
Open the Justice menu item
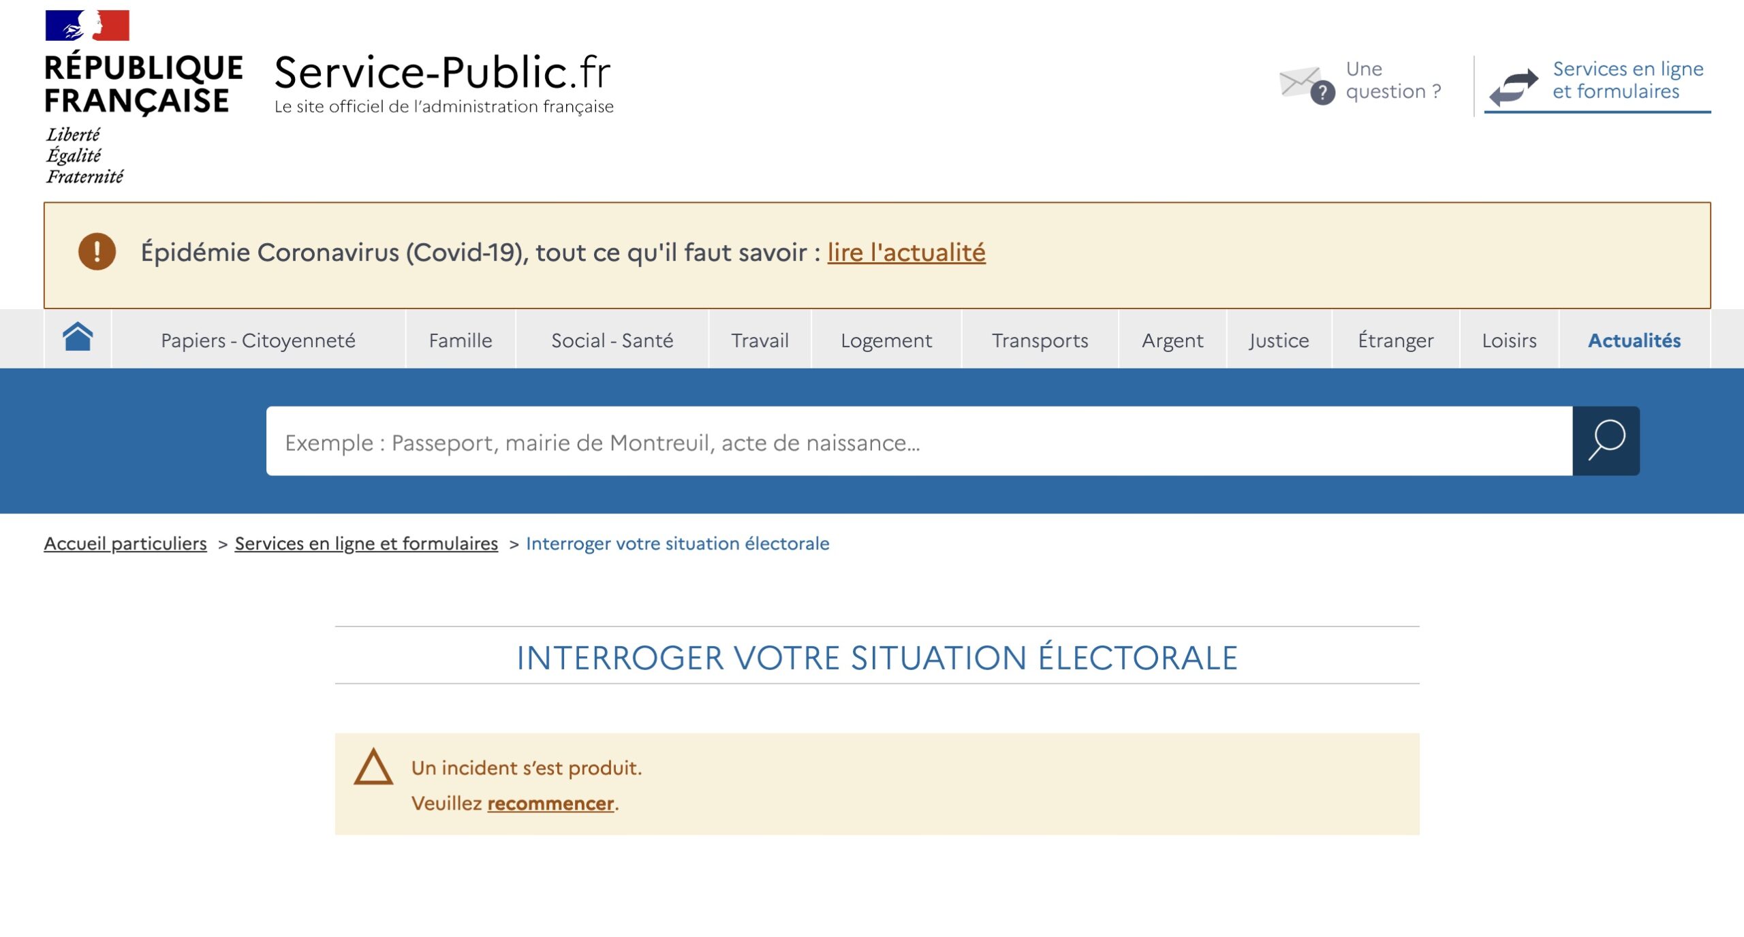pos(1279,340)
